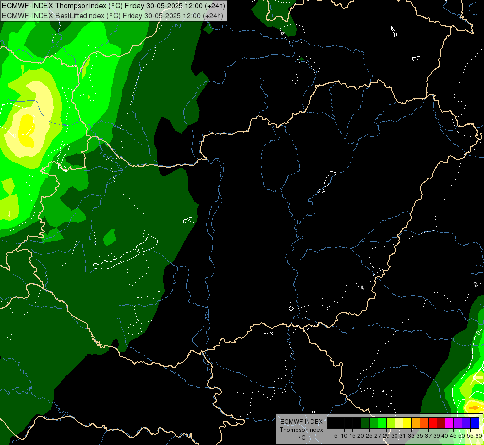Click the legend tick label 37
The image size is (484, 445).
(x=429, y=436)
